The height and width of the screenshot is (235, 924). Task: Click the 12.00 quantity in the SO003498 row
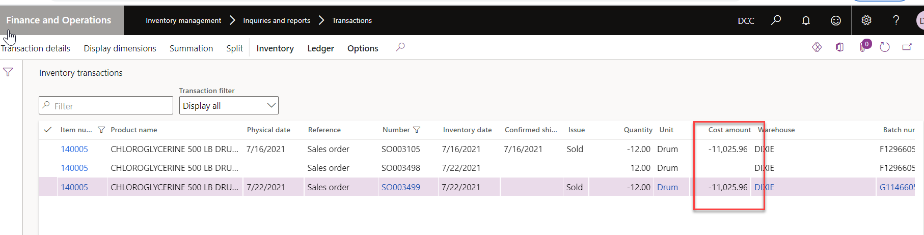tap(640, 168)
